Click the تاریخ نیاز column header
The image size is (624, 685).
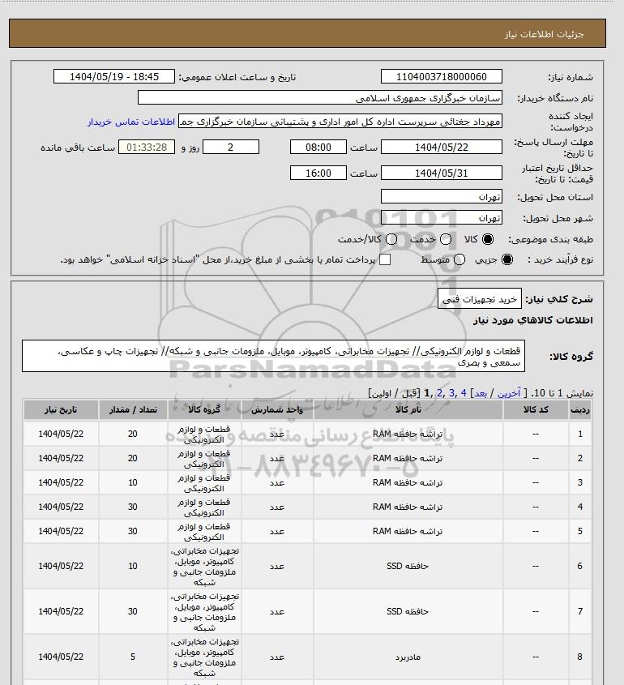pyautogui.click(x=61, y=409)
